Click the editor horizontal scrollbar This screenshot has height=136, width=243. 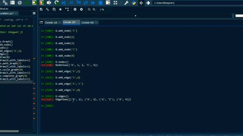9,131
